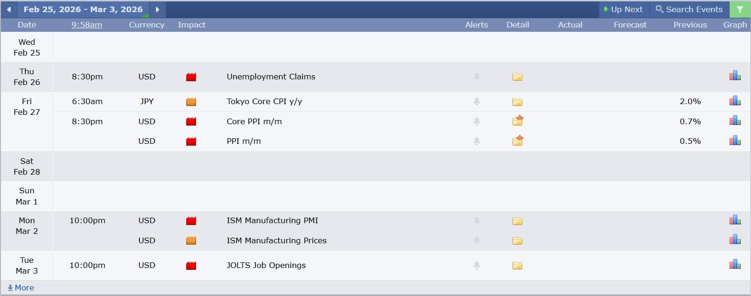Open graph for Unemployment Claims
This screenshot has height=296, width=751.
click(735, 76)
